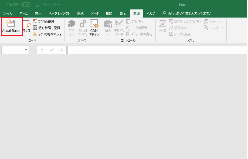
Task: Open the Quick Access Toolbar customize arrow
Action: point(64,5)
